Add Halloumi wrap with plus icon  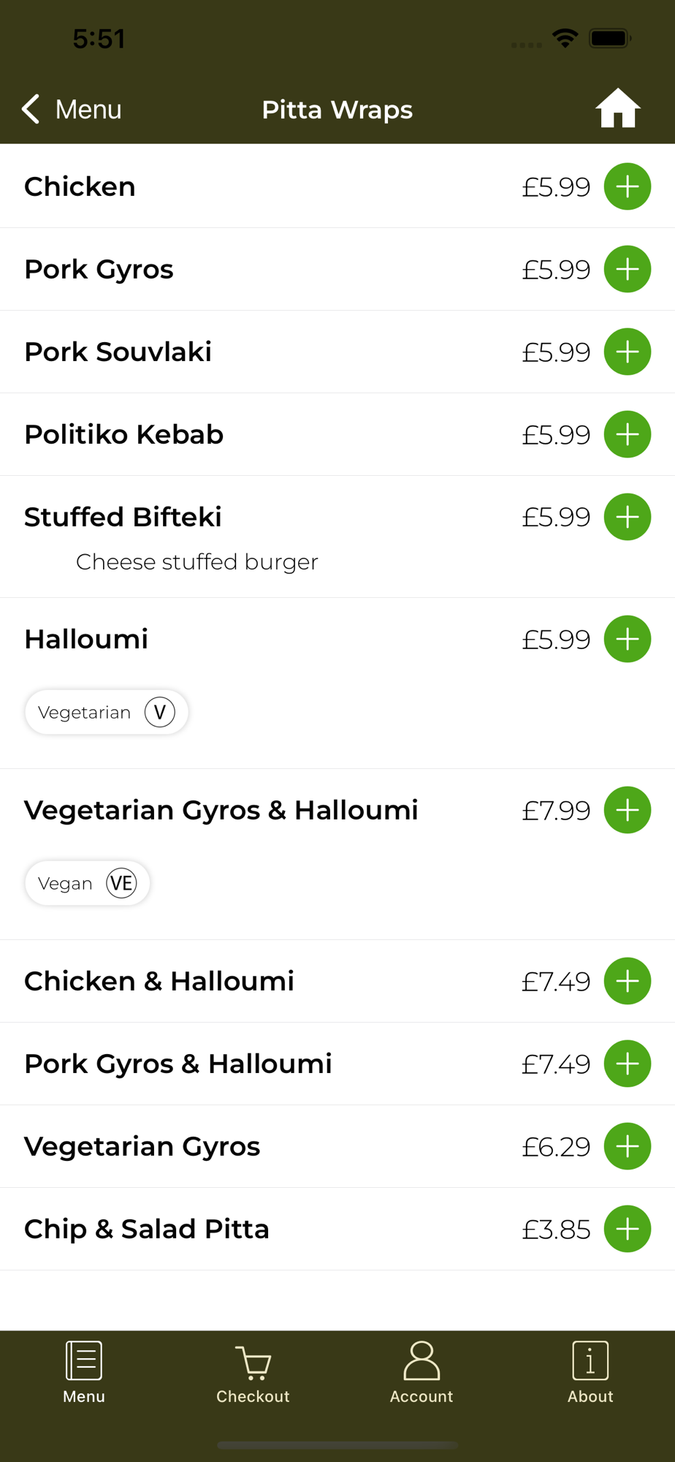coord(627,639)
